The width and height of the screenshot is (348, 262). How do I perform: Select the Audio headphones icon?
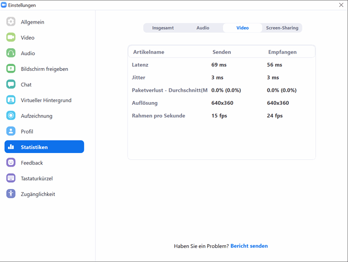click(x=11, y=53)
